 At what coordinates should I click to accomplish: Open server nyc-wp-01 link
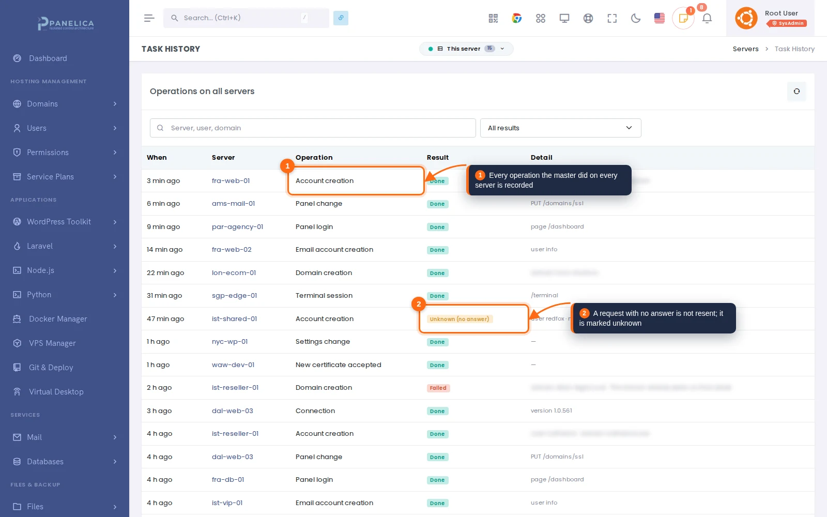(x=229, y=342)
